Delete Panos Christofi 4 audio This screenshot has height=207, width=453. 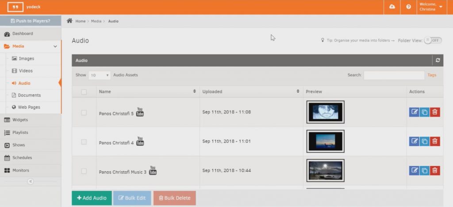click(435, 141)
